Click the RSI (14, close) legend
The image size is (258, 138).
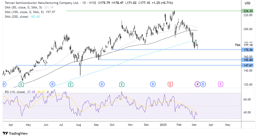[15, 92]
